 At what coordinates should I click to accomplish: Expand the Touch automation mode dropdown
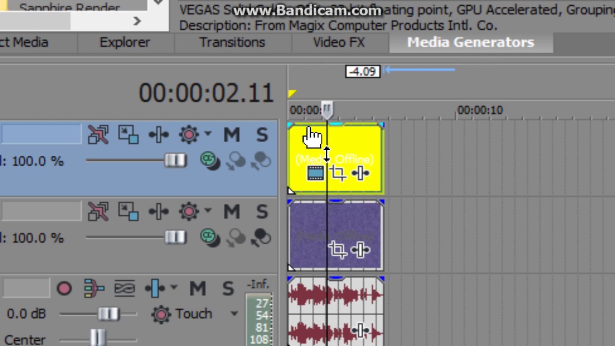click(x=234, y=314)
